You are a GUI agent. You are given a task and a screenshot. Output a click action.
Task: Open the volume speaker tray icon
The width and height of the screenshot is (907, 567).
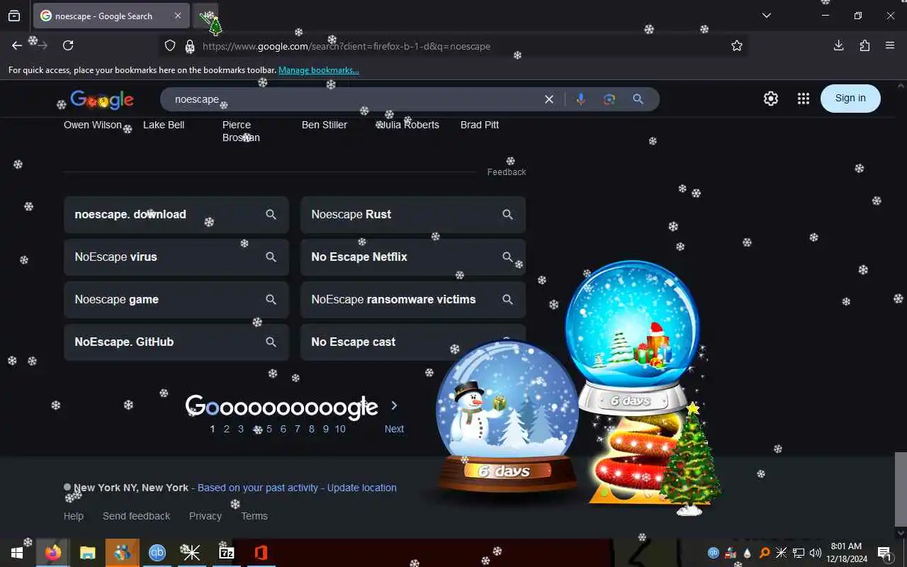coord(816,553)
